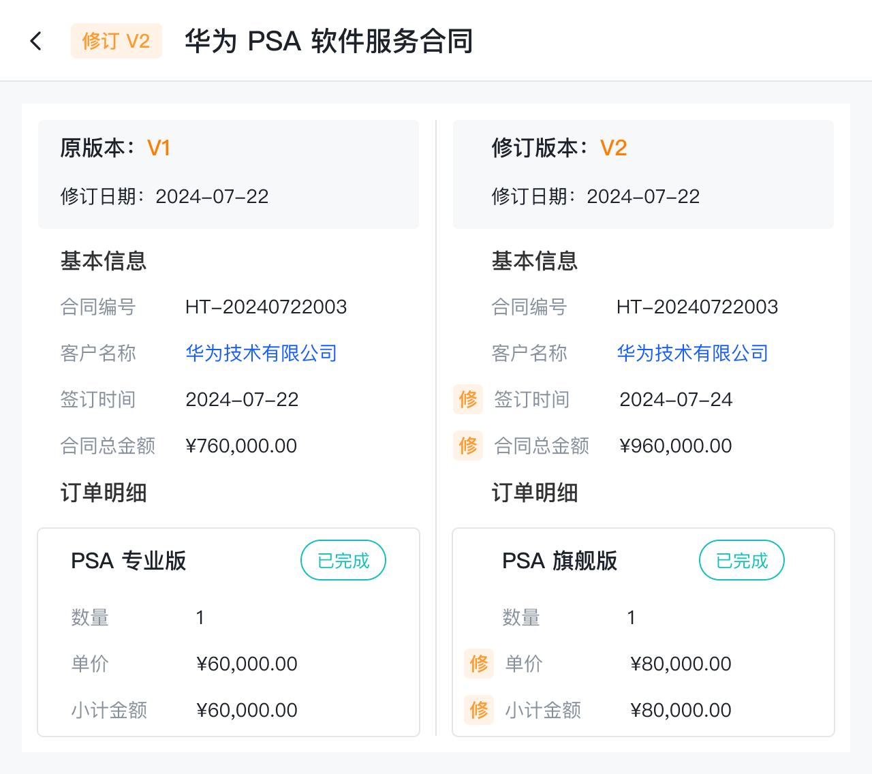Click the original total amount ¥760,000.00
This screenshot has height=774, width=872.
[241, 446]
